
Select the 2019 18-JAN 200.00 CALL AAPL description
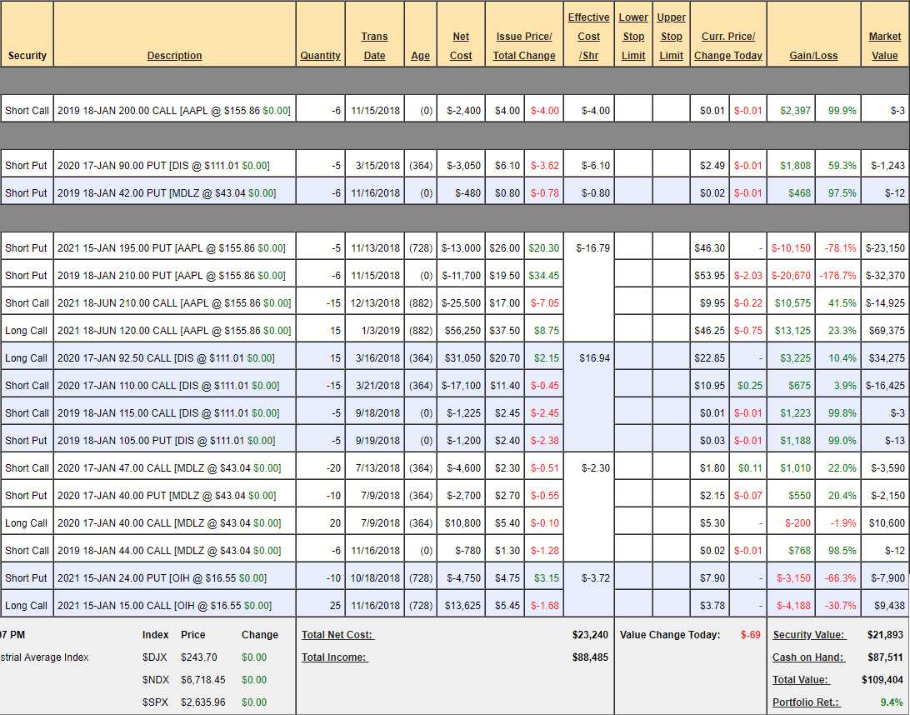(174, 110)
